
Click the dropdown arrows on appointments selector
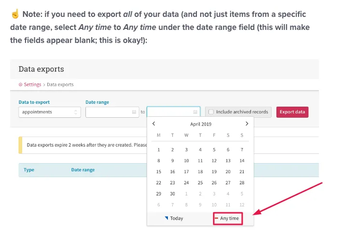(x=76, y=112)
